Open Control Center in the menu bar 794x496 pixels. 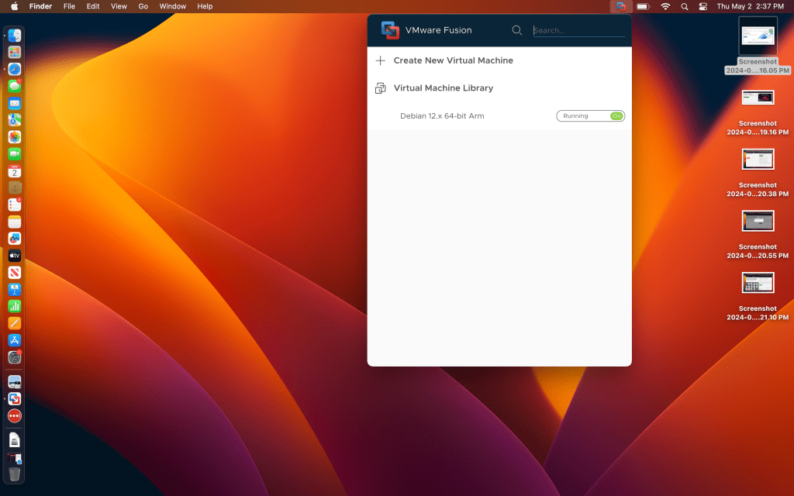pyautogui.click(x=703, y=6)
